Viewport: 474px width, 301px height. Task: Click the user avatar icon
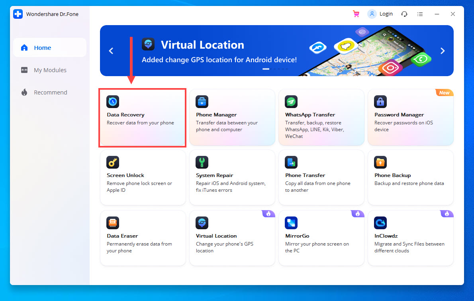pyautogui.click(x=372, y=14)
